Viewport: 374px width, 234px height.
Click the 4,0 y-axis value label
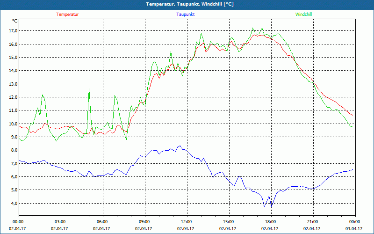[13, 204]
